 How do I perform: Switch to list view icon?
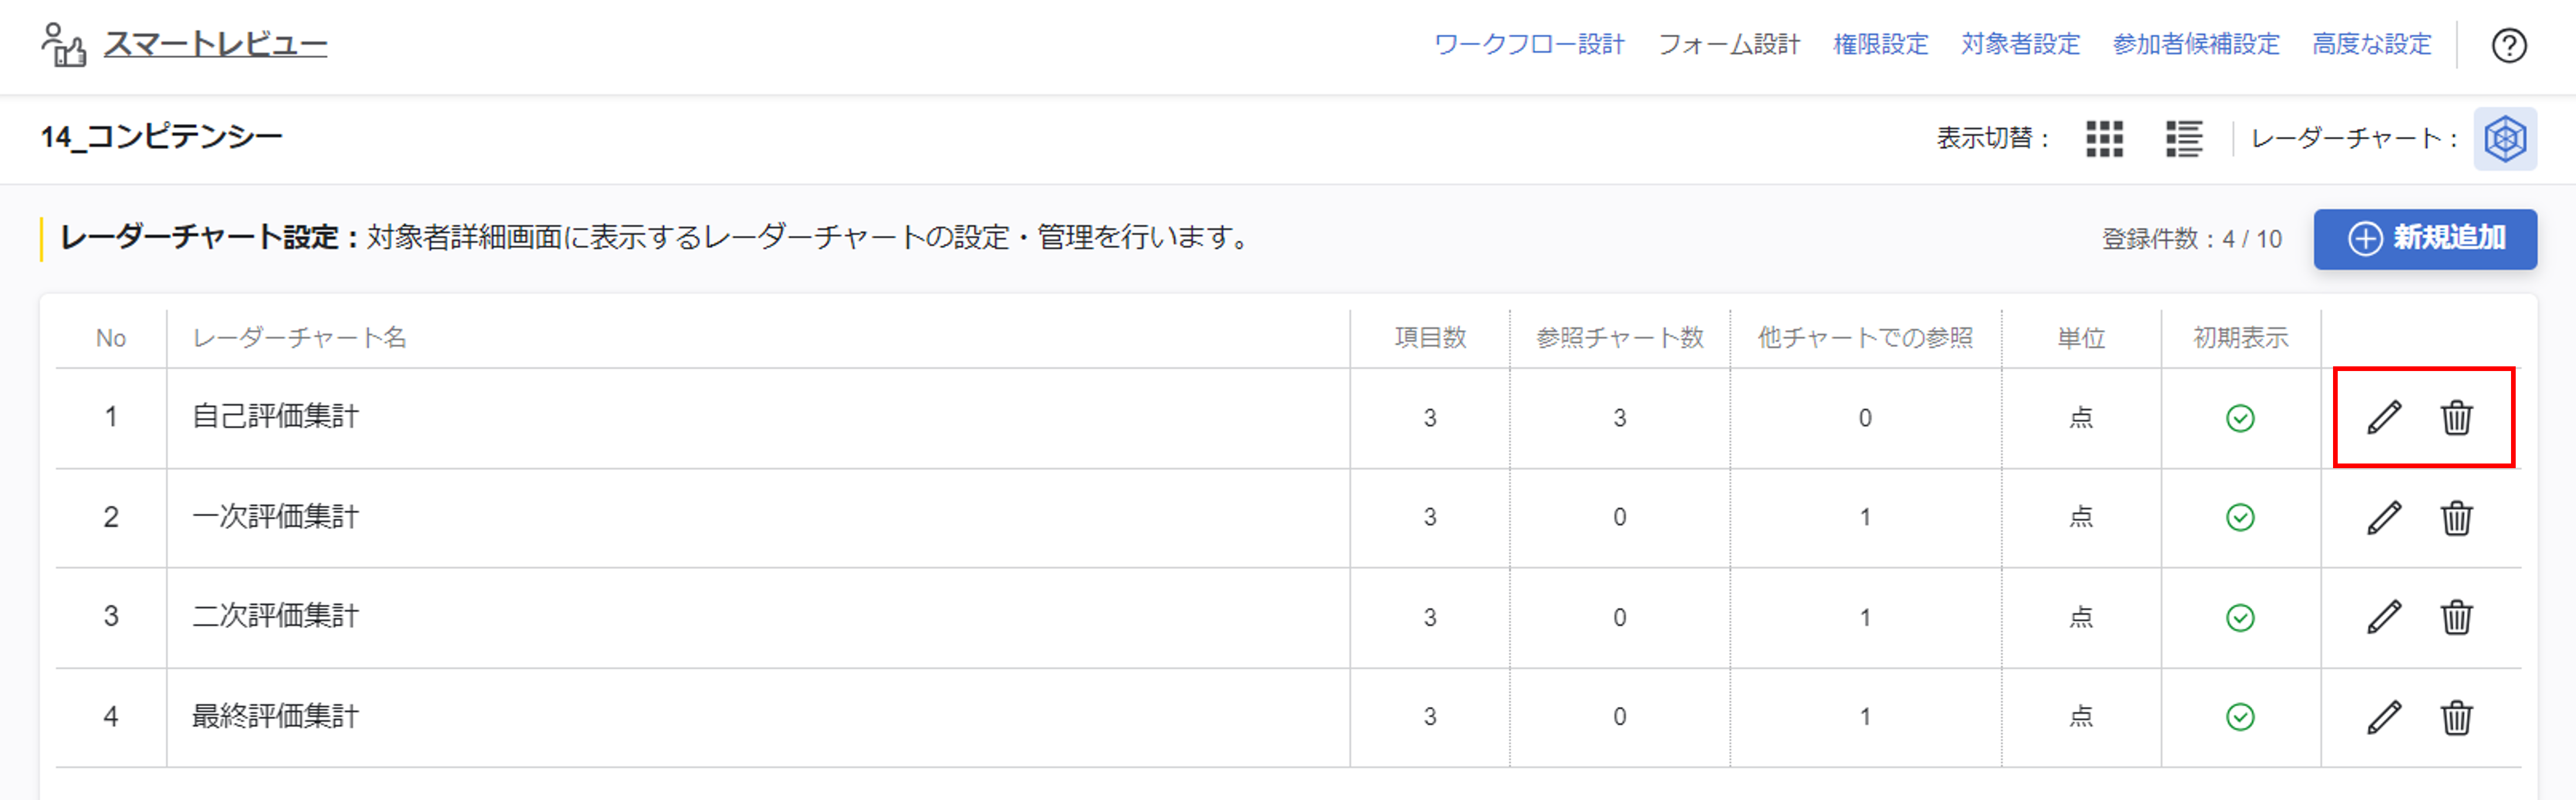pyautogui.click(x=2184, y=139)
